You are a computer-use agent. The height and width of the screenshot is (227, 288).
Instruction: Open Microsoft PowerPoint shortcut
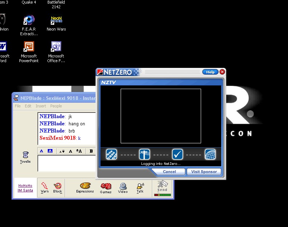pos(29,52)
